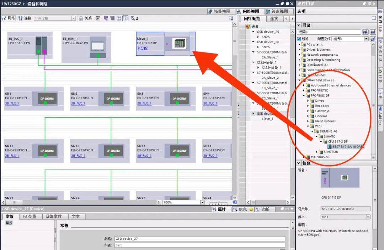Select the PROFINET IO catalog folder

pyautogui.click(x=319, y=90)
